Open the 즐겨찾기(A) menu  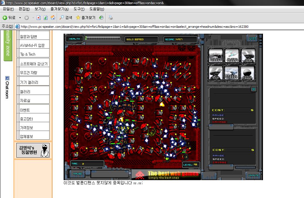point(60,9)
